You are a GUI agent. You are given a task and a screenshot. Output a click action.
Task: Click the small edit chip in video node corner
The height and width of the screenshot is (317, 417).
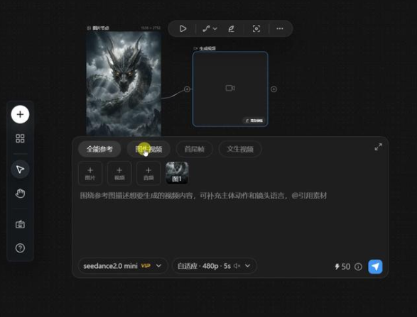(x=254, y=121)
